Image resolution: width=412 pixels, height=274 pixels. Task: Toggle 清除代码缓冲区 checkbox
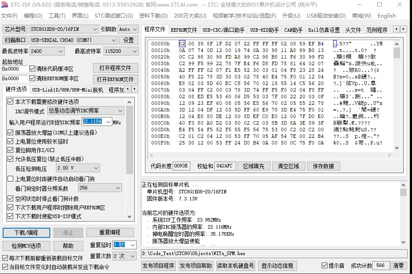tap(32, 69)
